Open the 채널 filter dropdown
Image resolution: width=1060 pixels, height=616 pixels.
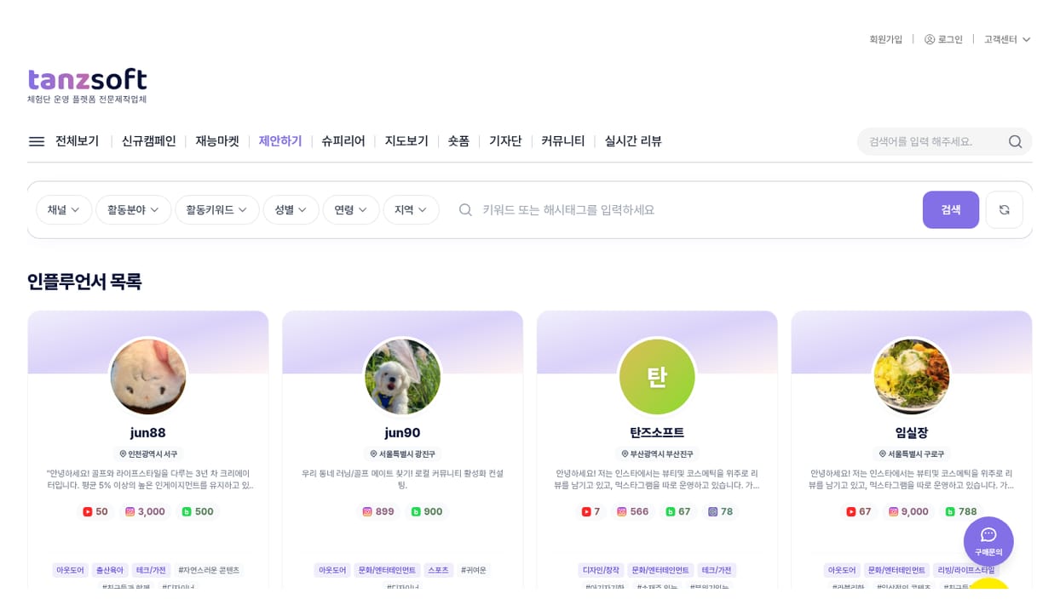64,209
